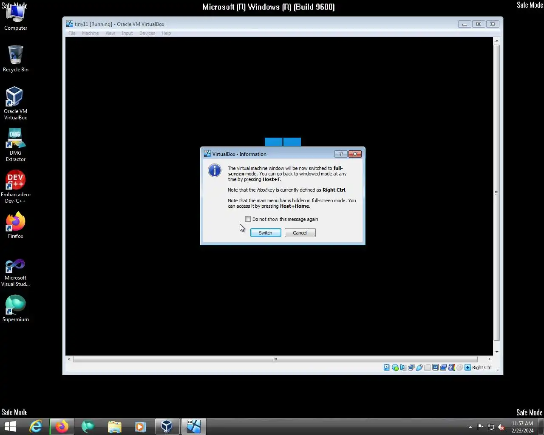This screenshot has height=435, width=544.
Task: Open File Explorer from the taskbar
Action: click(114, 426)
